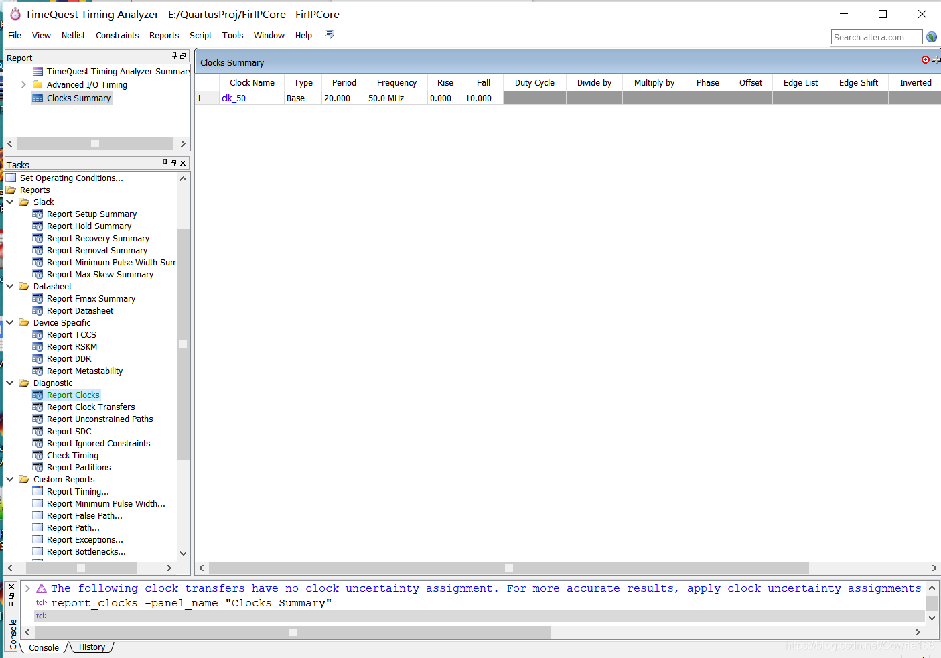
Task: Click the globe icon next to search box
Action: [932, 37]
